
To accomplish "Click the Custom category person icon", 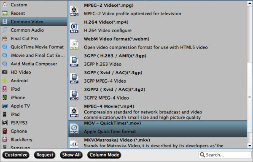I will click(x=5, y=5).
